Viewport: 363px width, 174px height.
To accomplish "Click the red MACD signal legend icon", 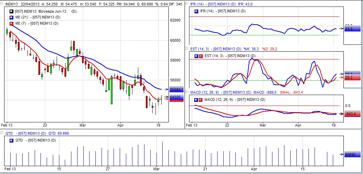I will (x=201, y=99).
